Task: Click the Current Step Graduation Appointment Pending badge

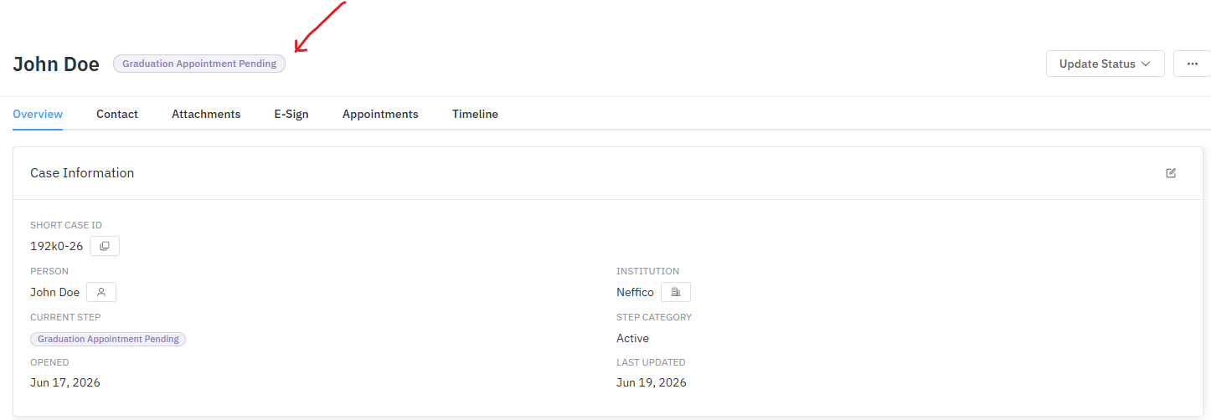Action: [x=108, y=339]
